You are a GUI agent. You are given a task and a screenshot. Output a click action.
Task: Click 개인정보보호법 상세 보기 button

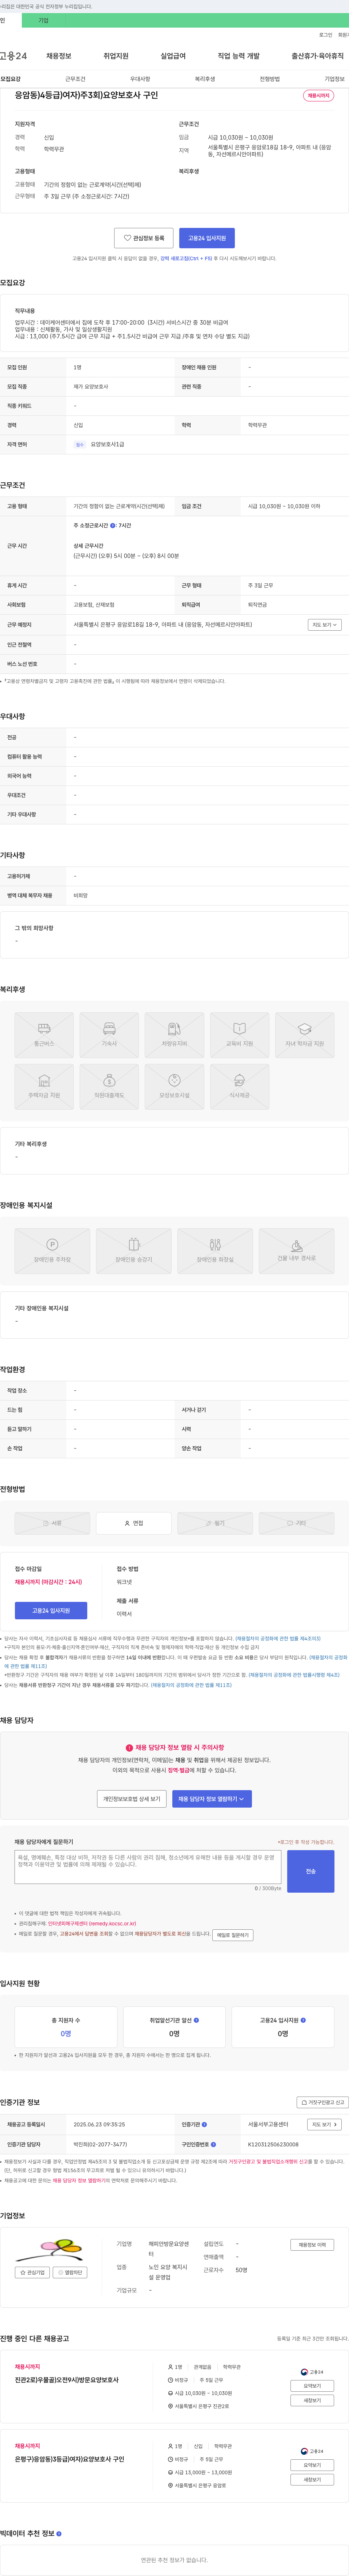(132, 1799)
